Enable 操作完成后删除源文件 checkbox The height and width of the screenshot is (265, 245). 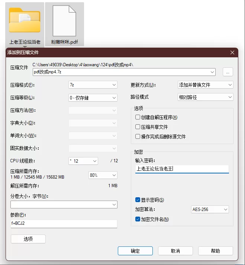138,136
